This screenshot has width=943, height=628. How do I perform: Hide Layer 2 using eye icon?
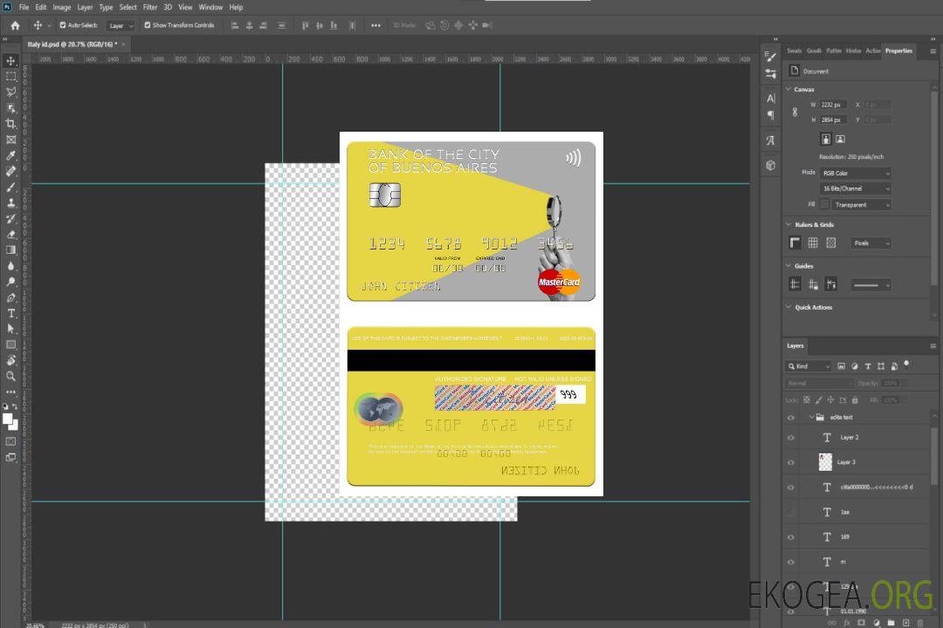tap(791, 438)
